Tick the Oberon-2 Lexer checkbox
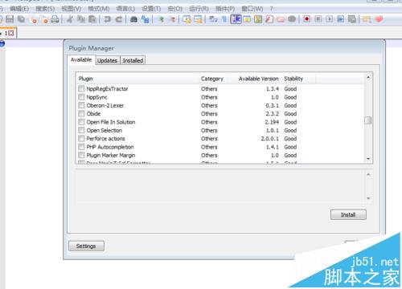The width and height of the screenshot is (402, 289). [x=81, y=105]
